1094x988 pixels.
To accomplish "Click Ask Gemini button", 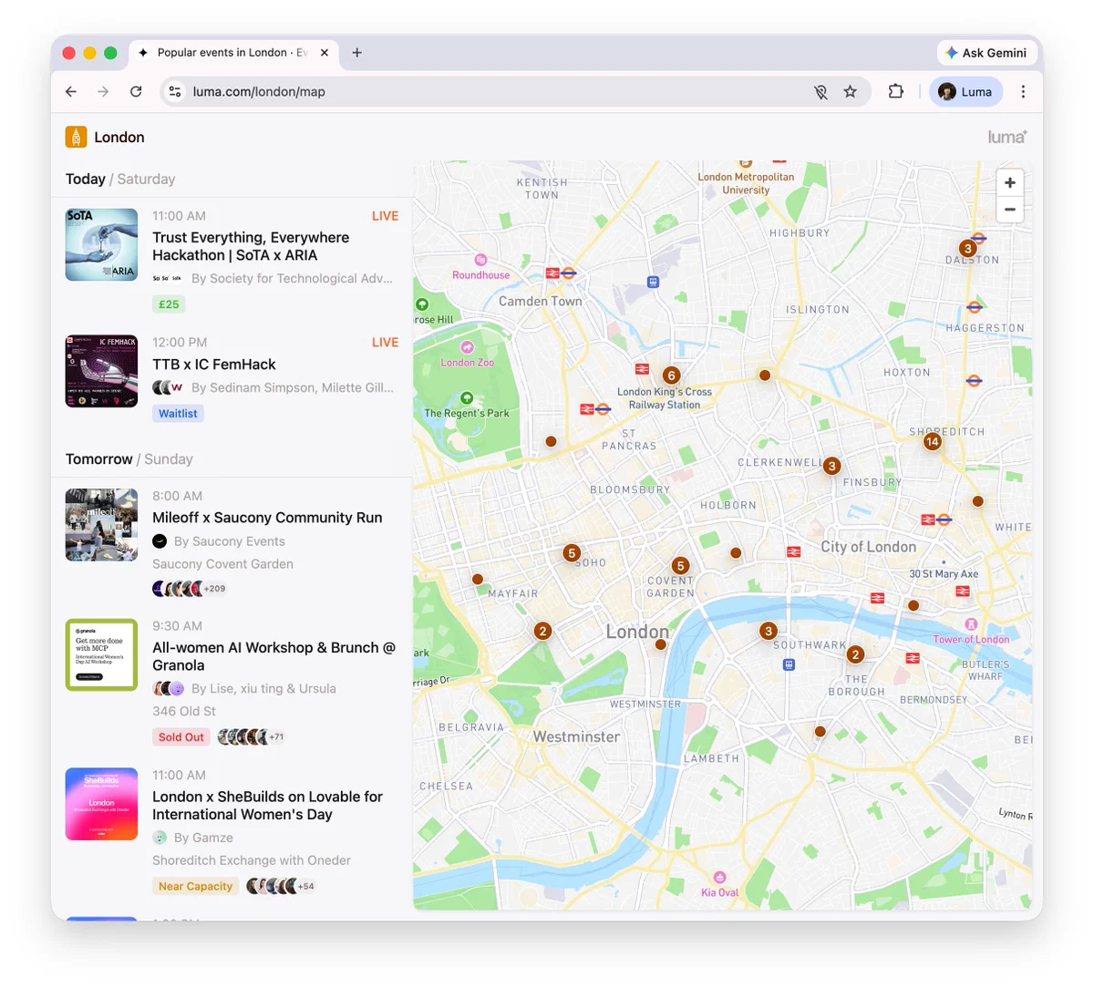I will [986, 53].
